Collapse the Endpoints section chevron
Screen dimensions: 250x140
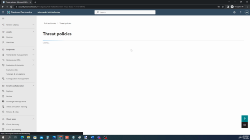(x=33, y=49)
